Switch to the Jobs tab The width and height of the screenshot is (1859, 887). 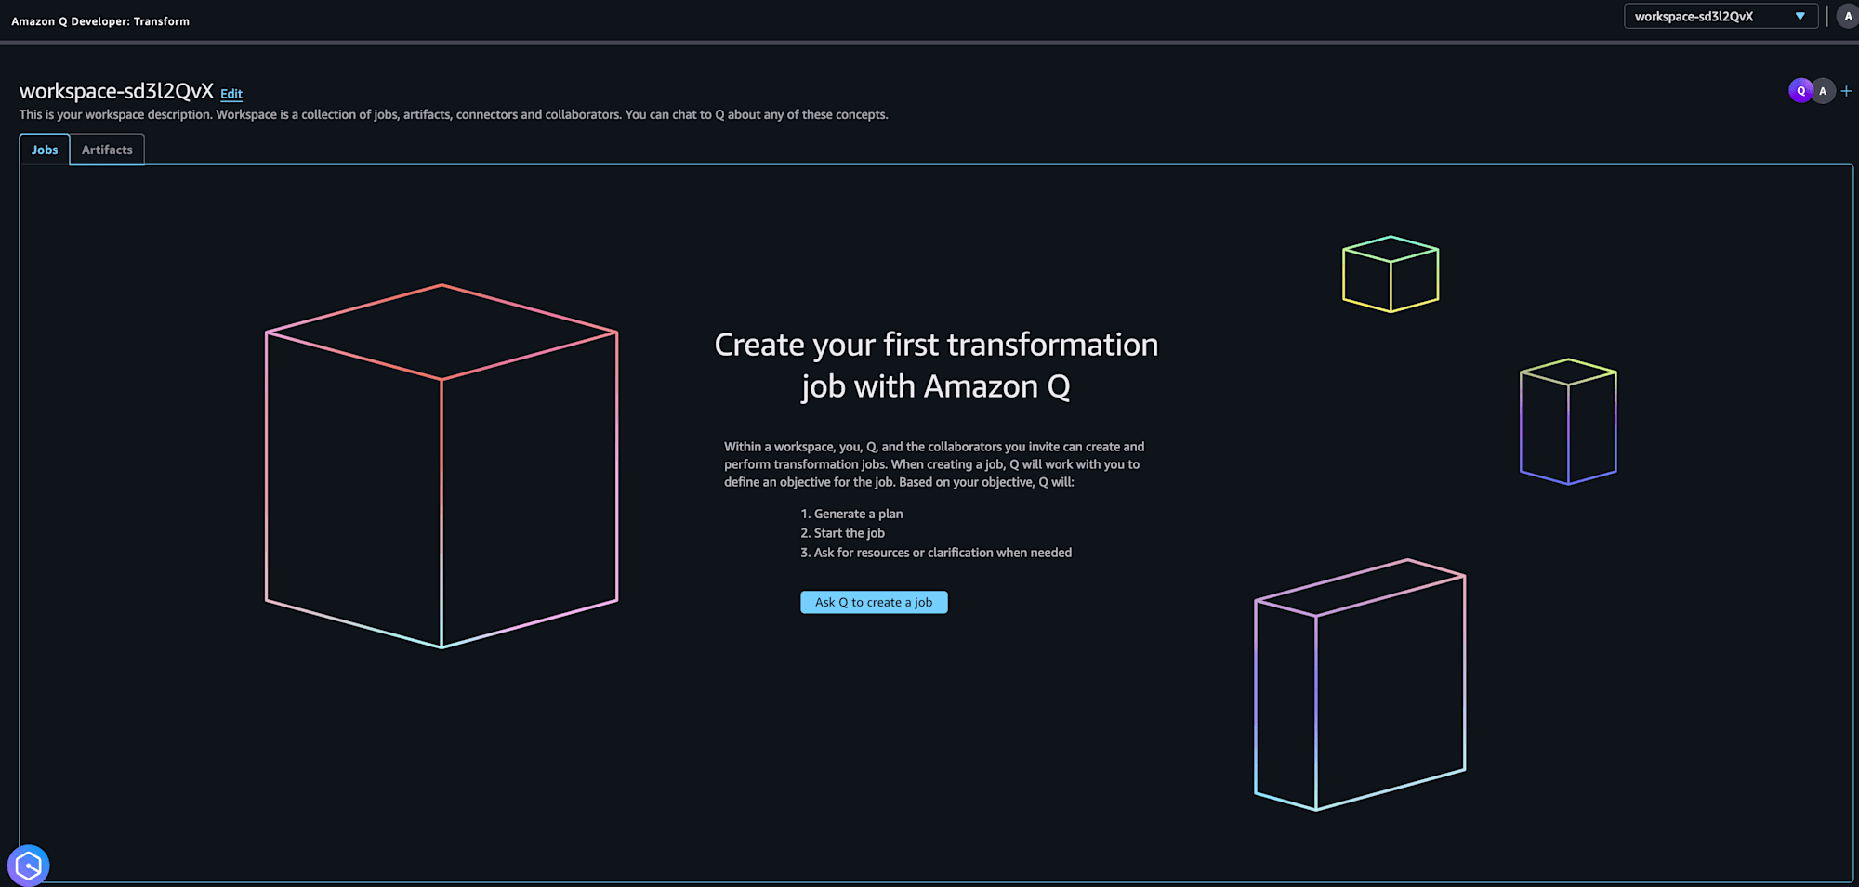45,150
